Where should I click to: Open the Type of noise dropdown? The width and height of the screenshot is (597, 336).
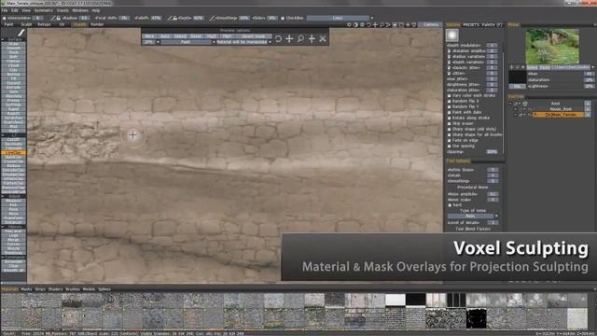pyautogui.click(x=473, y=216)
